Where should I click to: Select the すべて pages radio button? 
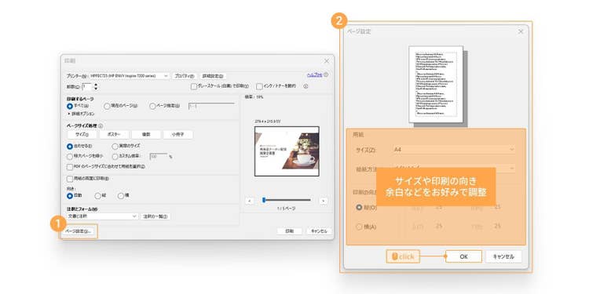coord(69,106)
